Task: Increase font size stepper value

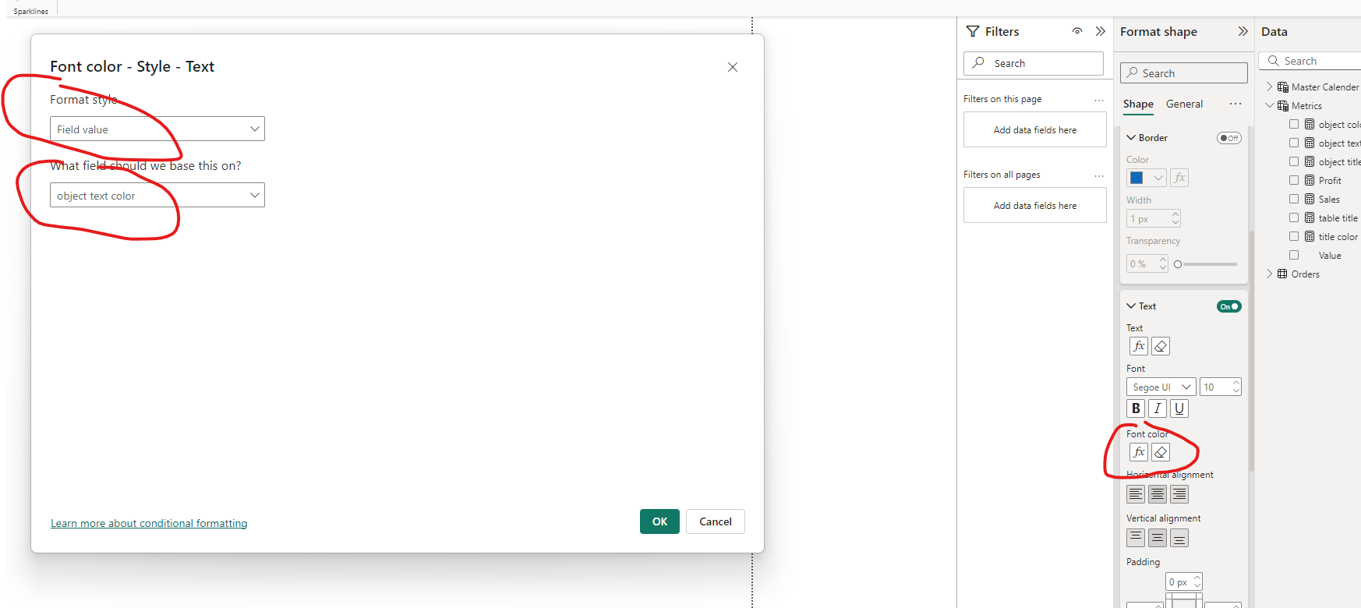Action: (1236, 383)
